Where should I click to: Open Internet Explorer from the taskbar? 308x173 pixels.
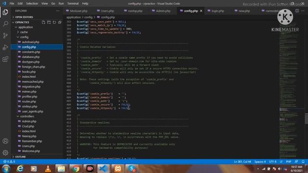[20, 169]
